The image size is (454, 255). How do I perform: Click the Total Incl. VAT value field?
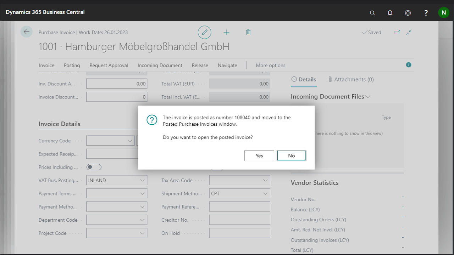coord(240,97)
